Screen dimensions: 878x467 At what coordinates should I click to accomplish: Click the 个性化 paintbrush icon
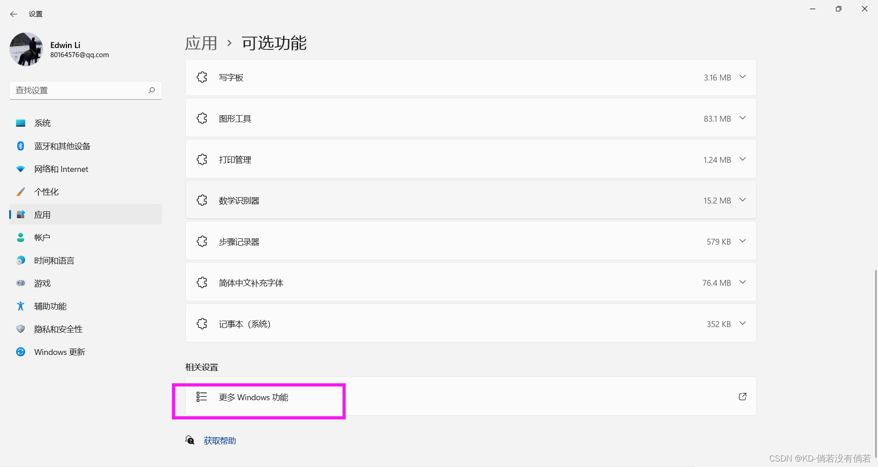(21, 192)
